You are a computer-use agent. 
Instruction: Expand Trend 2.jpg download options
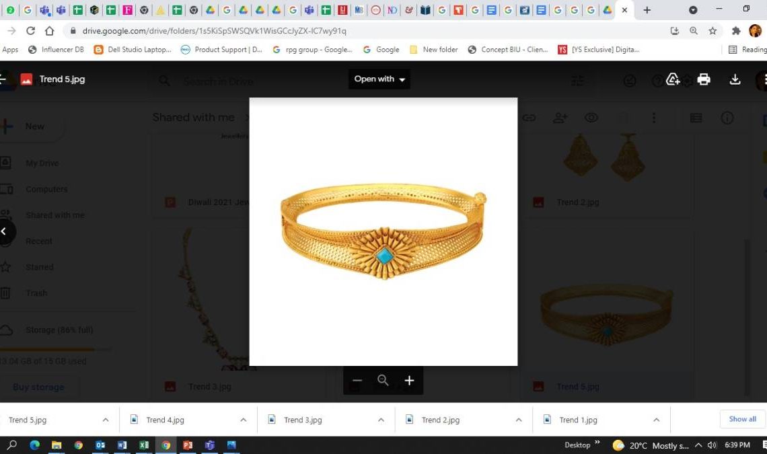pos(519,420)
